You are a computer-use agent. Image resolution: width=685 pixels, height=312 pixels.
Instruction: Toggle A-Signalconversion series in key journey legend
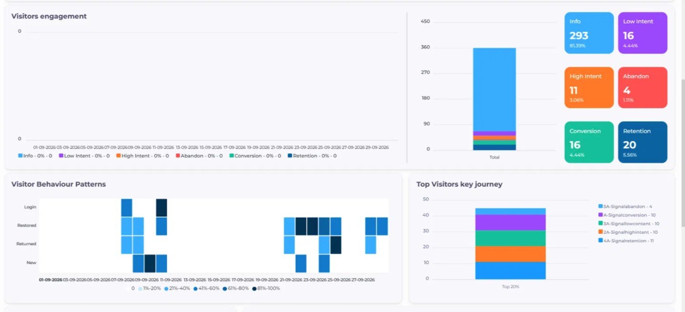click(627, 215)
